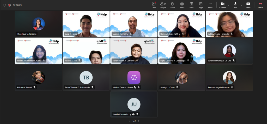Image resolution: width=267 pixels, height=124 pixels.
Task: Click the name label Janelle Cassandra Uy
Action: [x=122, y=114]
